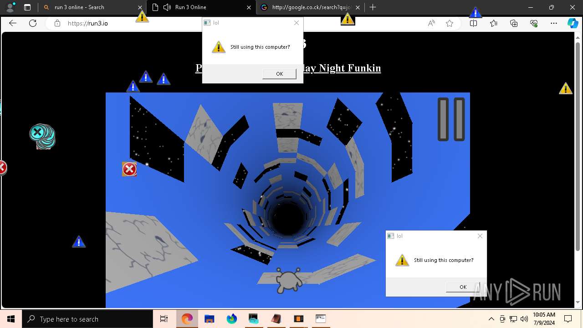Click the info icon left of the game's stone tile

pyautogui.click(x=79, y=241)
